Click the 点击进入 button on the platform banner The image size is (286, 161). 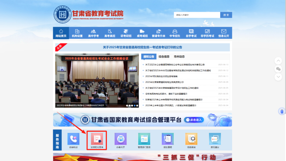194,120
